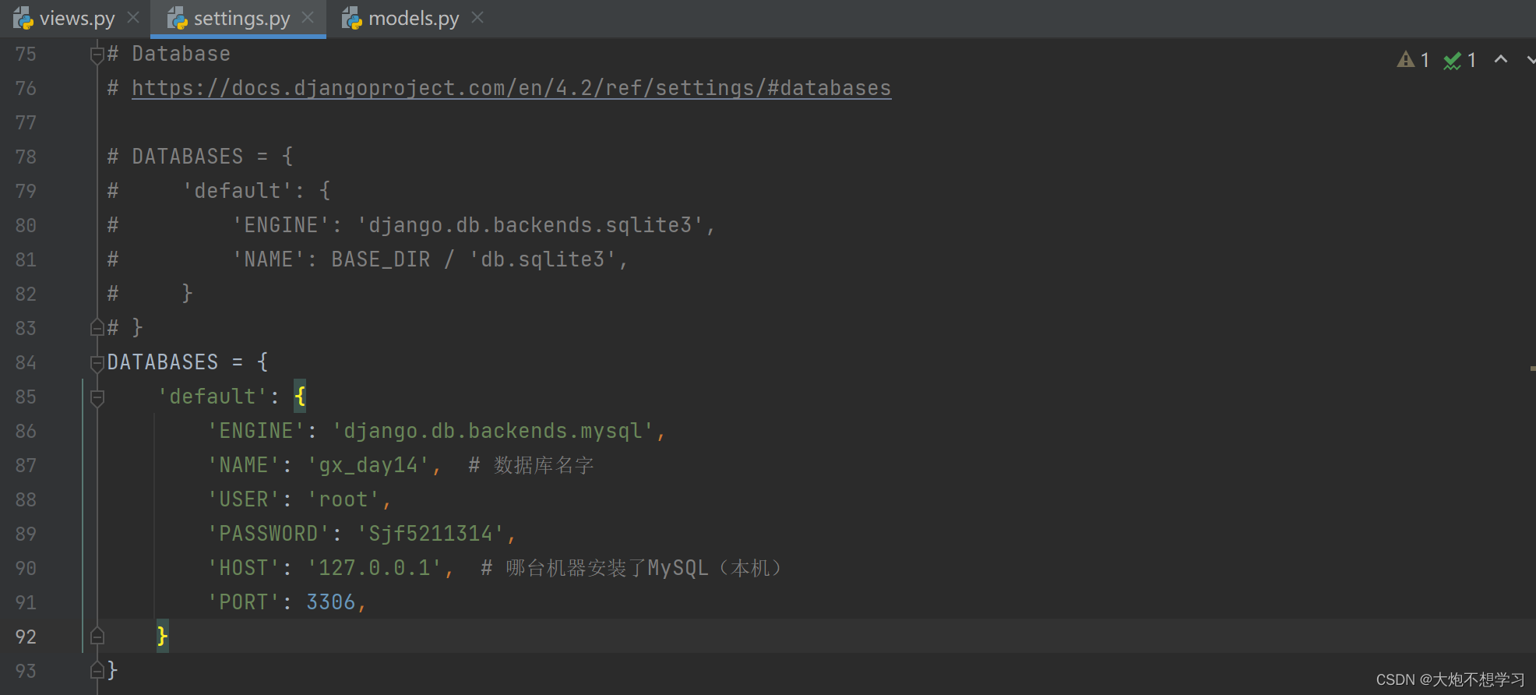Click the 'ENGINE' key on line 86
The height and width of the screenshot is (695, 1536).
click(256, 431)
